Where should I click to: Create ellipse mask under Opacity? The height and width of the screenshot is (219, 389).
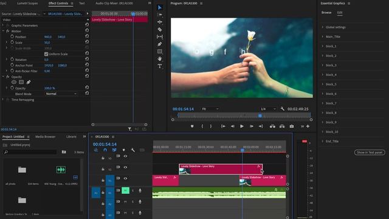click(14, 82)
